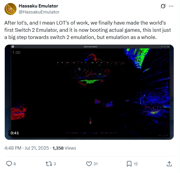Click the 0:41 video duration badge
This screenshot has height=173, width=180.
pos(15,134)
